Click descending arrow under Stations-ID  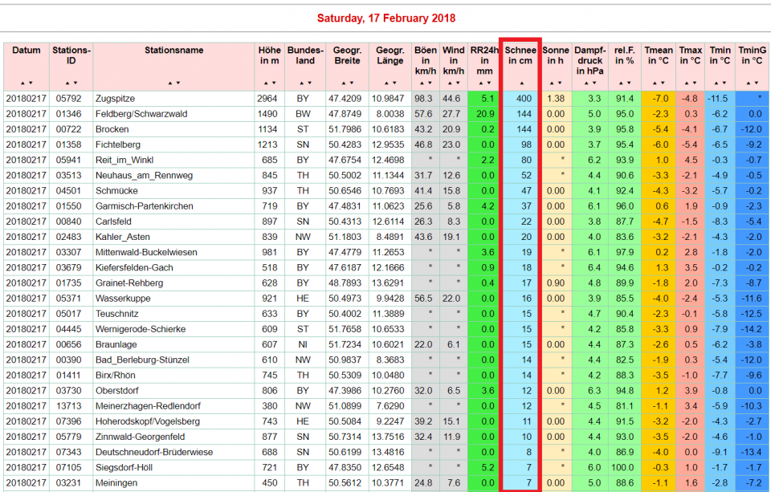click(75, 83)
